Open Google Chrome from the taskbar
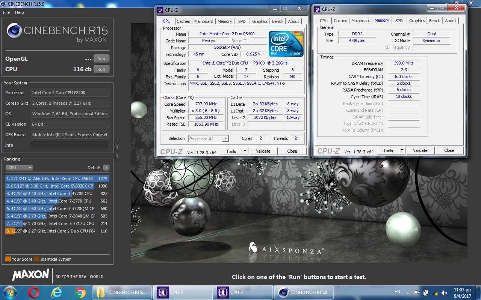 80,292
